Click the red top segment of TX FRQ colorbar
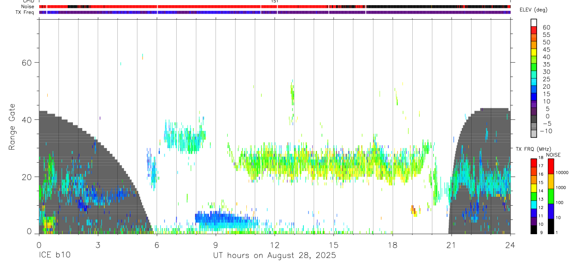This screenshot has width=574, height=265. tap(533, 163)
